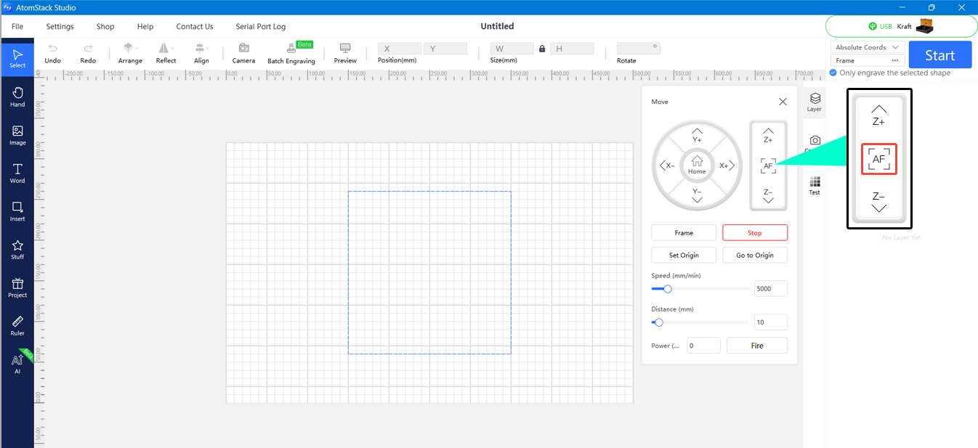
Task: Open the Image import tool
Action: [x=17, y=135]
